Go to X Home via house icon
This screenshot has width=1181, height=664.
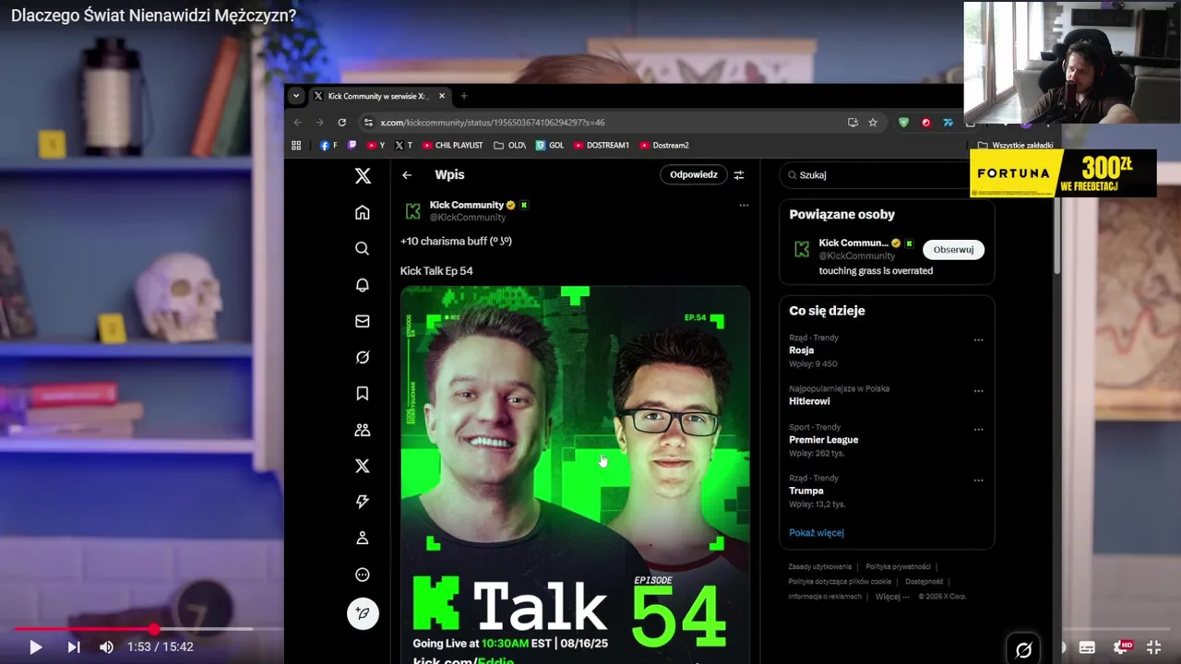tap(363, 213)
